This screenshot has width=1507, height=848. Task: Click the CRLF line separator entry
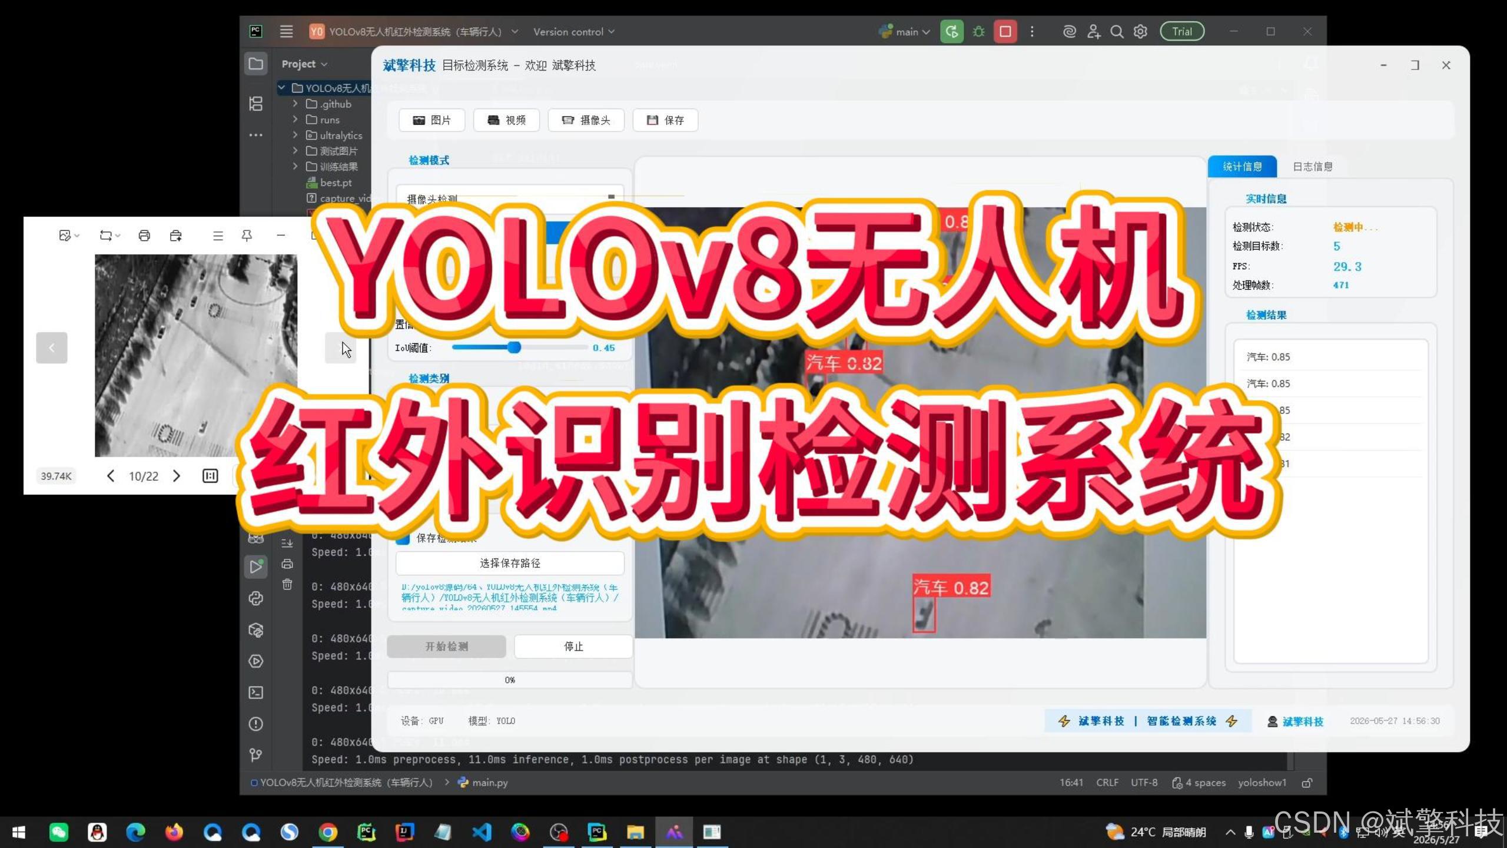pyautogui.click(x=1107, y=783)
